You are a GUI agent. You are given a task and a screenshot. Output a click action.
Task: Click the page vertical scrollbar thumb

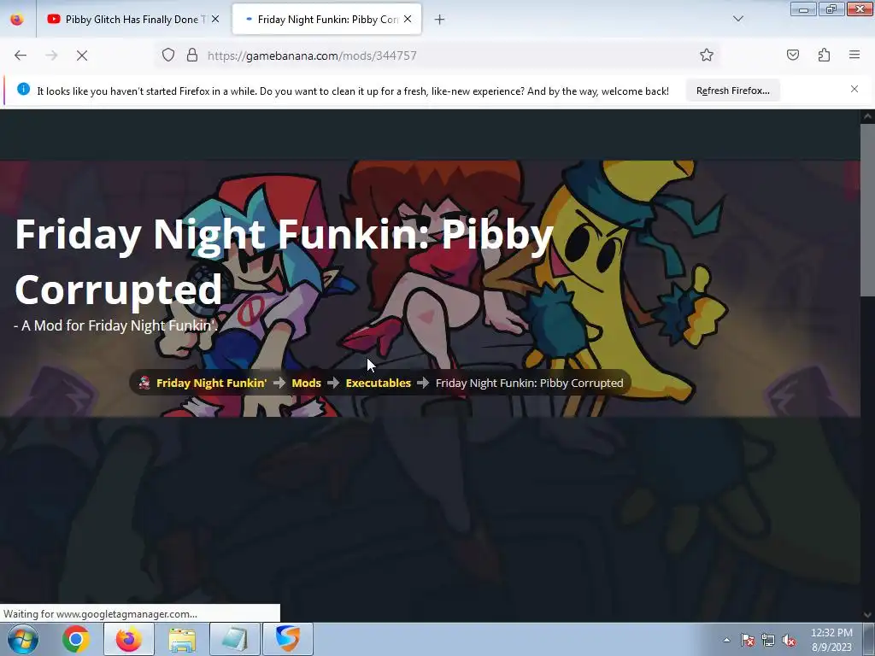coord(867,211)
